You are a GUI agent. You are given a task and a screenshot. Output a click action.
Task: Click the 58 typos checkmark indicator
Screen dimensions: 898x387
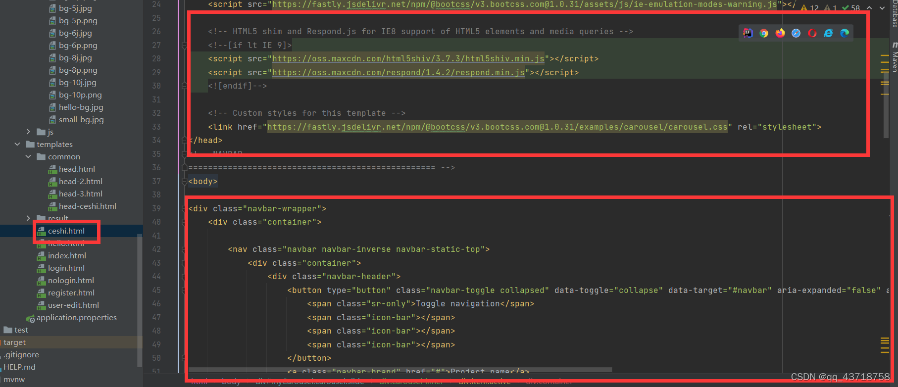[851, 8]
